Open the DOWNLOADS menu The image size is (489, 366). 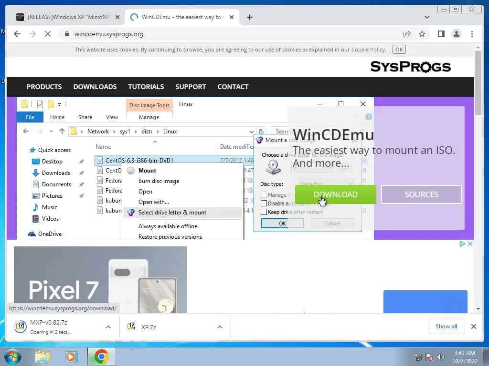tap(95, 87)
